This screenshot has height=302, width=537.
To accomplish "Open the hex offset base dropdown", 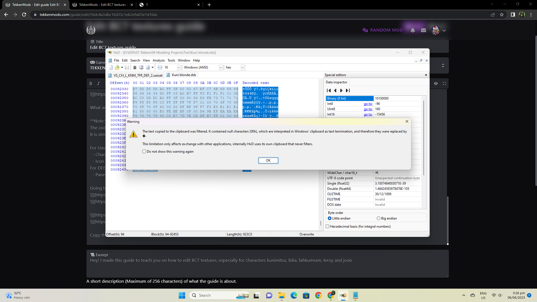I will point(242,67).
